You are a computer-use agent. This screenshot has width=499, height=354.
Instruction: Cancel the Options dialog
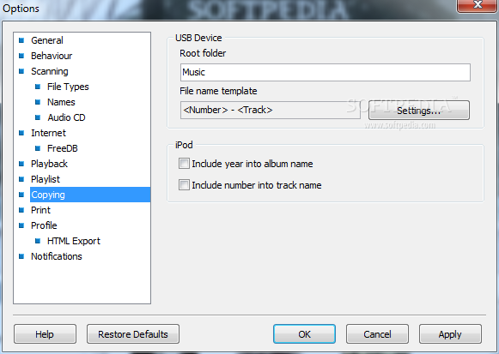377,334
